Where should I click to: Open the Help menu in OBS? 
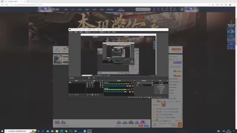[x=114, y=32]
